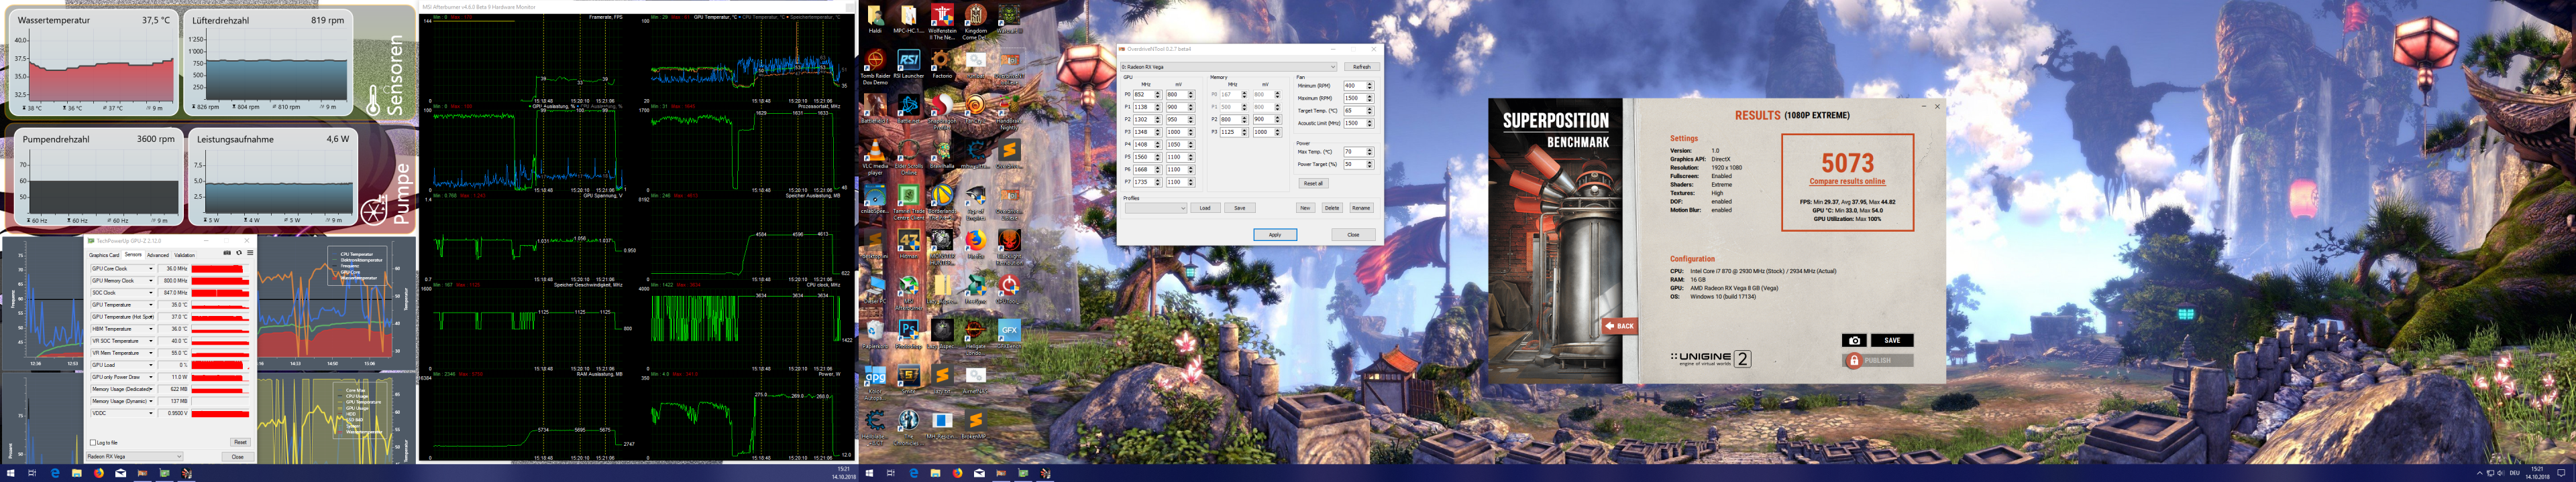Open the Factorio desktop icon
This screenshot has width=2576, height=482.
point(942,65)
